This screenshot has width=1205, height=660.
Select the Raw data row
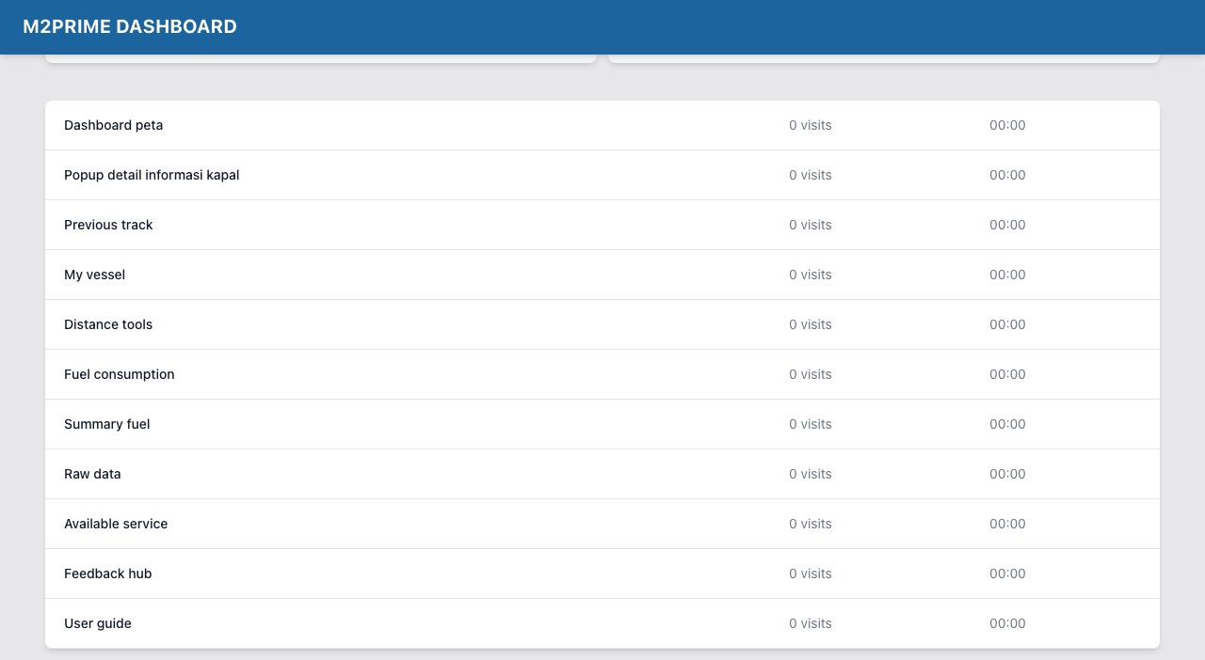(92, 474)
